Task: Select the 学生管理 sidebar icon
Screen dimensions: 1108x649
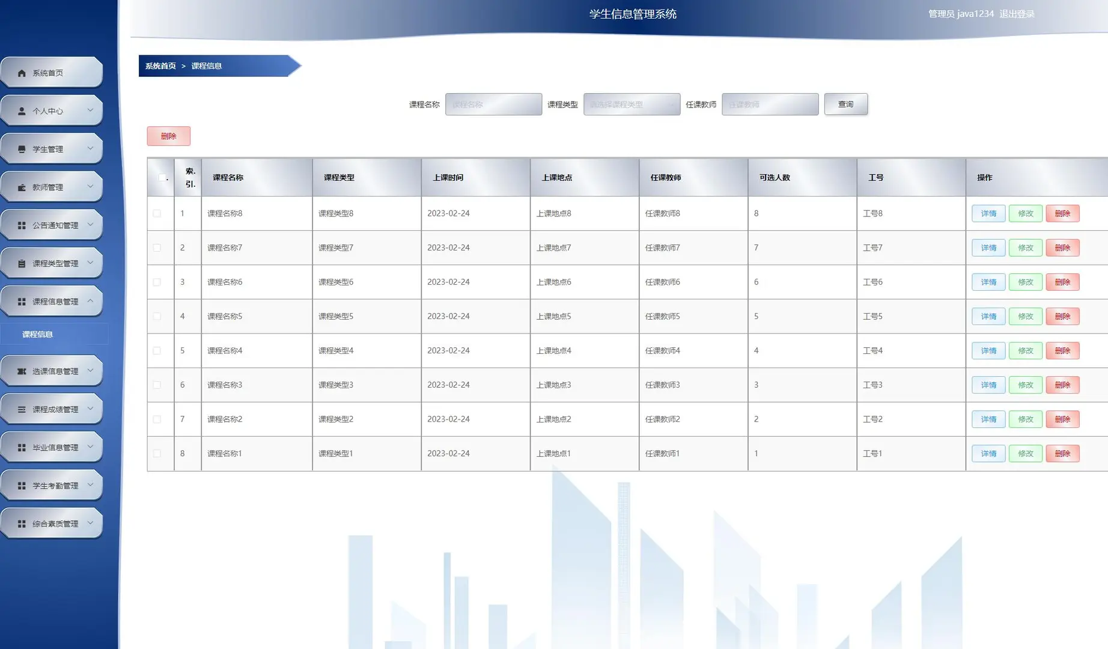Action: tap(20, 148)
